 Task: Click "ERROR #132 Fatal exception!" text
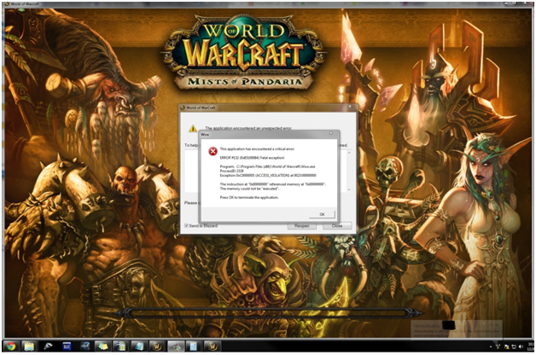(x=252, y=158)
